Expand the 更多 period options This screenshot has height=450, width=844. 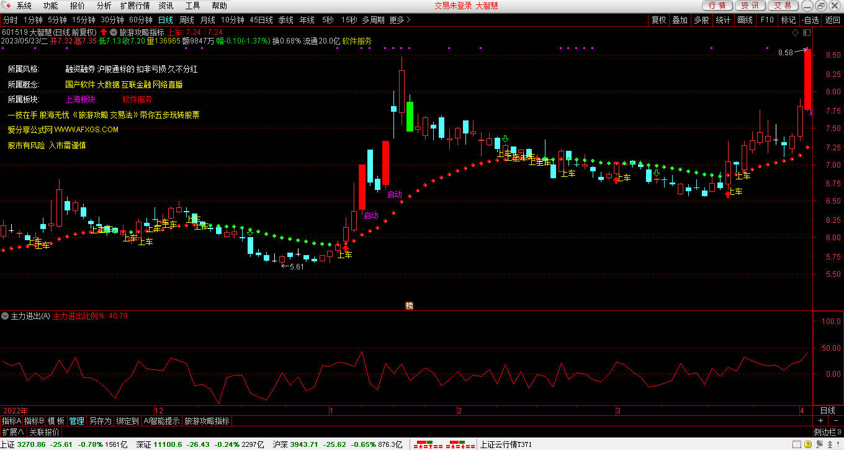[400, 20]
